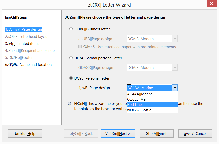Choose Bottle from the dropdown list
This screenshot has height=144, width=219.
152,110
